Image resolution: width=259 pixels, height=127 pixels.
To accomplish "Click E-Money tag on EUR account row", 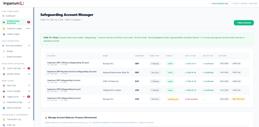I will 155,81.
